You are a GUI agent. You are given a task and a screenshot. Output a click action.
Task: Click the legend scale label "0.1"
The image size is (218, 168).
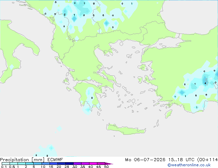pyautogui.click(x=4, y=167)
